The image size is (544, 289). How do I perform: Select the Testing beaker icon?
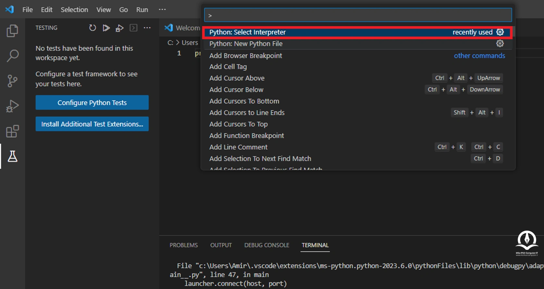[12, 156]
